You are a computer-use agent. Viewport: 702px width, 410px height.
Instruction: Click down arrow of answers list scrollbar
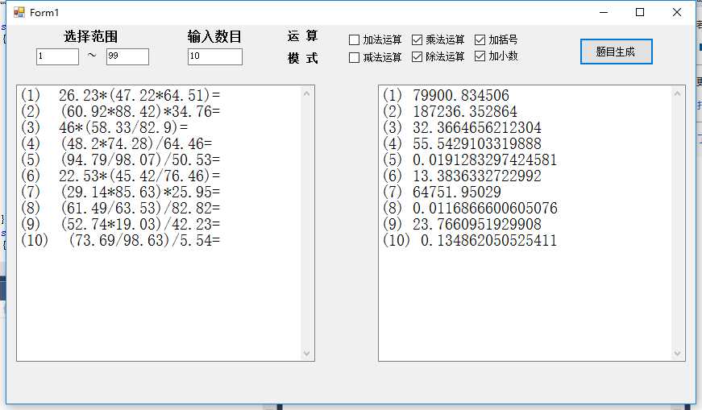[x=677, y=353]
